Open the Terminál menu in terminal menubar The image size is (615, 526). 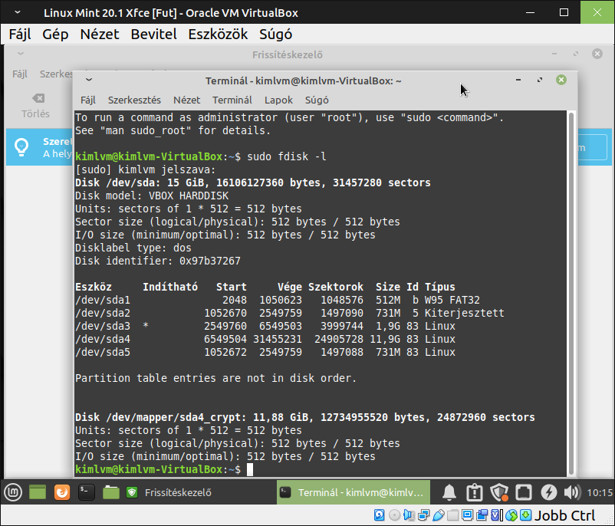[x=232, y=100]
